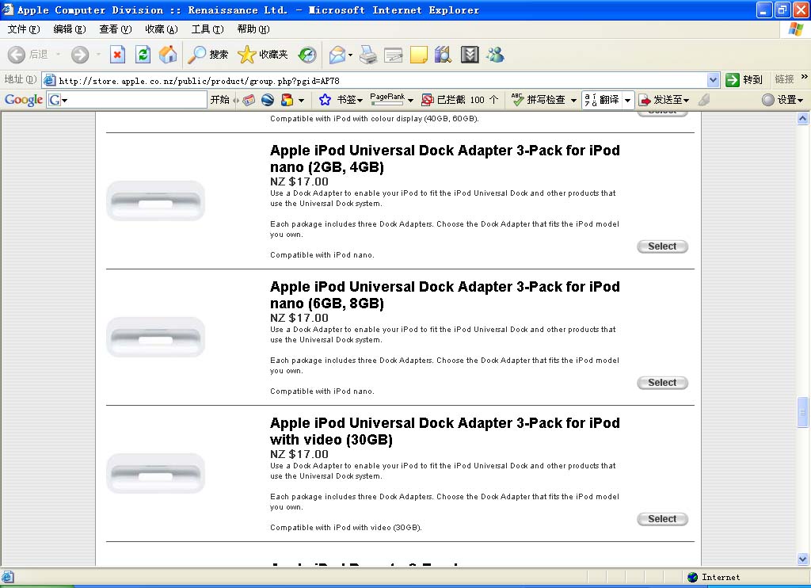Go to the Home page via the house icon
The width and height of the screenshot is (811, 588).
[168, 55]
